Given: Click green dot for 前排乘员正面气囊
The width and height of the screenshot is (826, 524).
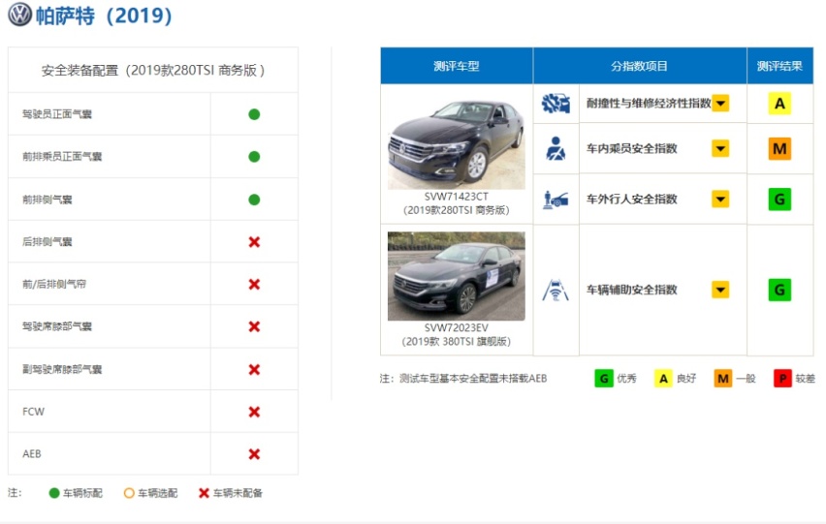Looking at the screenshot, I should (x=254, y=157).
